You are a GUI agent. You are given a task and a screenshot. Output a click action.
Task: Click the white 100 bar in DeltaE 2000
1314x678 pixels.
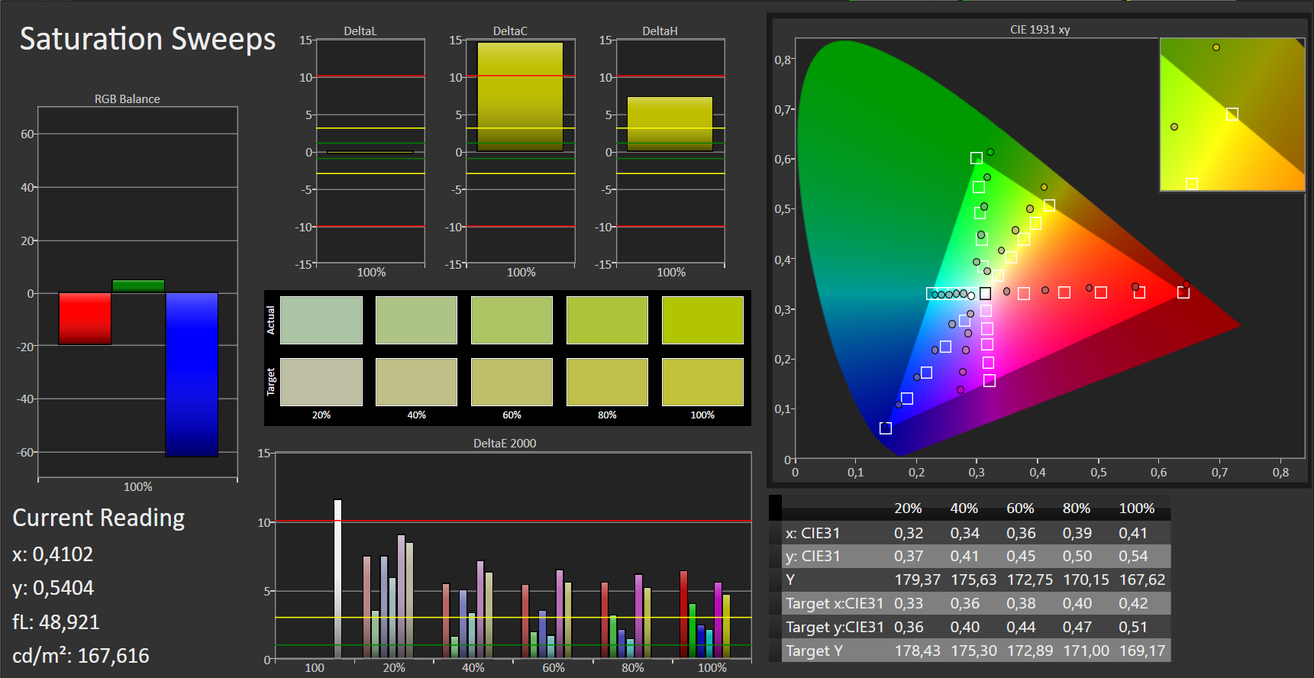coord(337,579)
